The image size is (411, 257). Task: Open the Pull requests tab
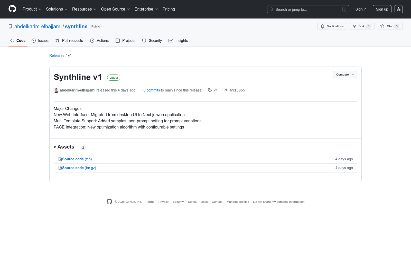[x=69, y=41]
